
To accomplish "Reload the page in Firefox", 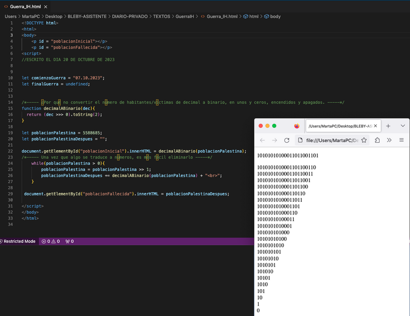I will [287, 140].
